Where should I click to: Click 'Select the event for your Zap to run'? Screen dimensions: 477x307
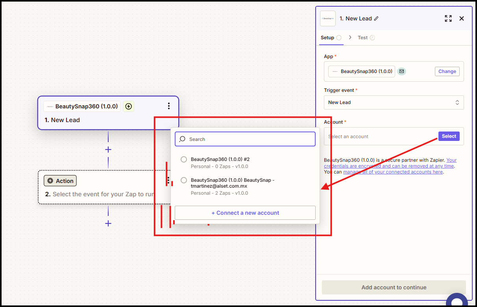103,194
